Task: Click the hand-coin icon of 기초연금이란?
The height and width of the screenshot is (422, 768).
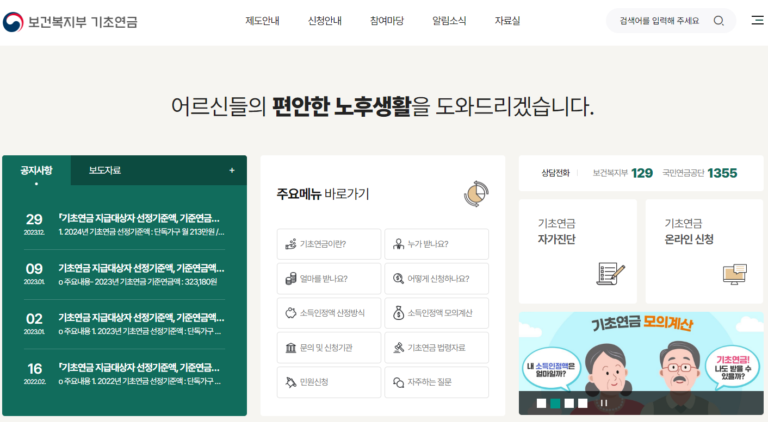Action: tap(290, 244)
